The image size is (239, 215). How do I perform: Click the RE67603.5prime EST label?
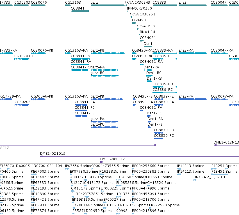[x=45, y=172]
